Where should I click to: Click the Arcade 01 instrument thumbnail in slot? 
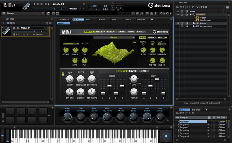click(6, 31)
